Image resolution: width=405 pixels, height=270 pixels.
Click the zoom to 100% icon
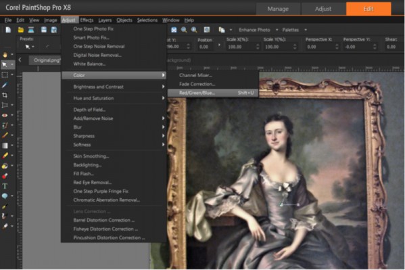click(x=207, y=30)
